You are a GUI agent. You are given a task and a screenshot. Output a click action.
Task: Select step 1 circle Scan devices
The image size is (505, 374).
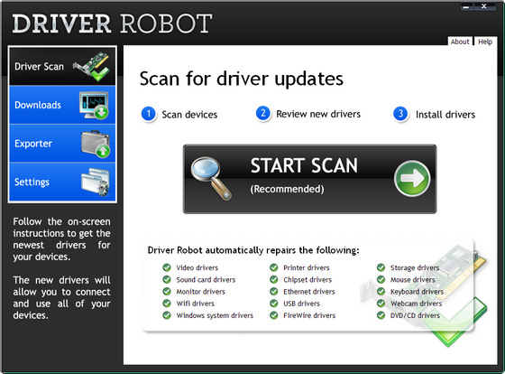pyautogui.click(x=149, y=114)
